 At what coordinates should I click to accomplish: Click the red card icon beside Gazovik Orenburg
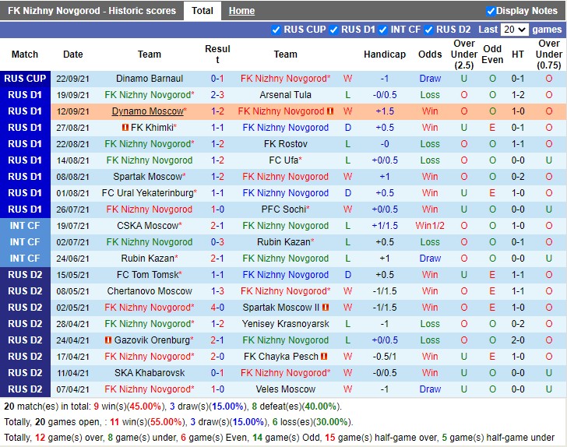[x=108, y=340]
